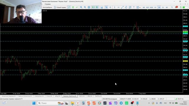
Task: Show hidden system tray icons chevron
Action: click(x=149, y=103)
